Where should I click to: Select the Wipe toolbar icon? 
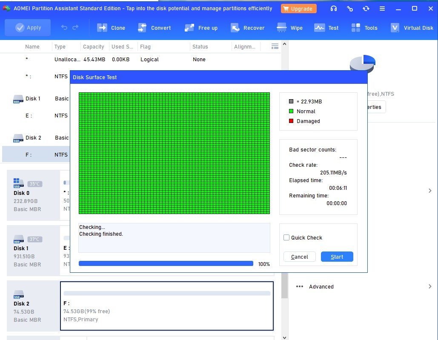click(290, 27)
